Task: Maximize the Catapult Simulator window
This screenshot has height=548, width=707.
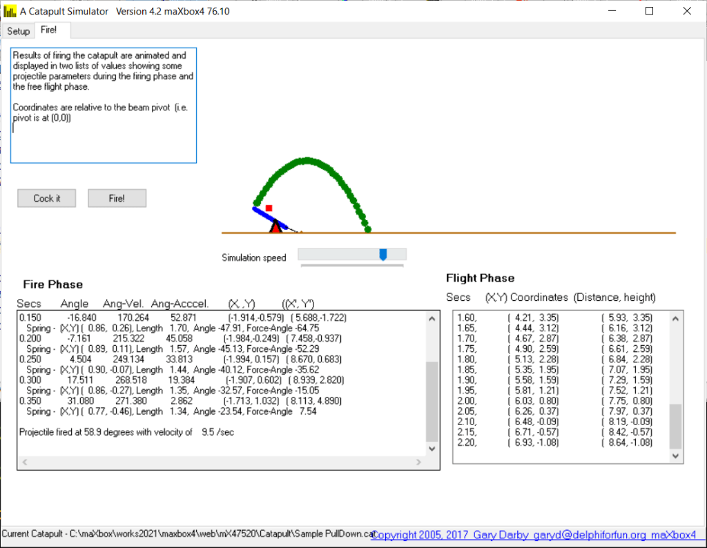Action: click(649, 12)
